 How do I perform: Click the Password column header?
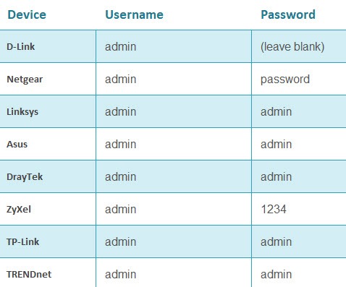[288, 14]
